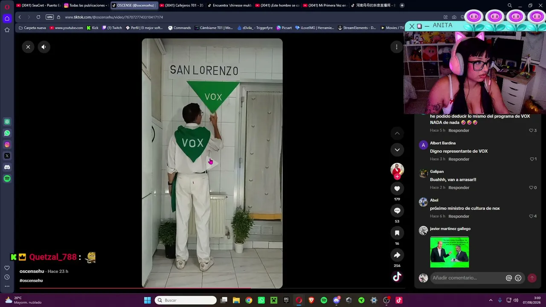Open the video's three-dot options menu
Viewport: 546px width, 307px height.
397,47
